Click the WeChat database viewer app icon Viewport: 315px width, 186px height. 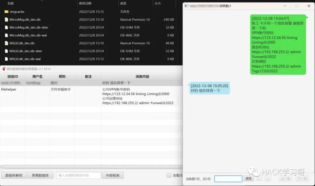coord(3,69)
